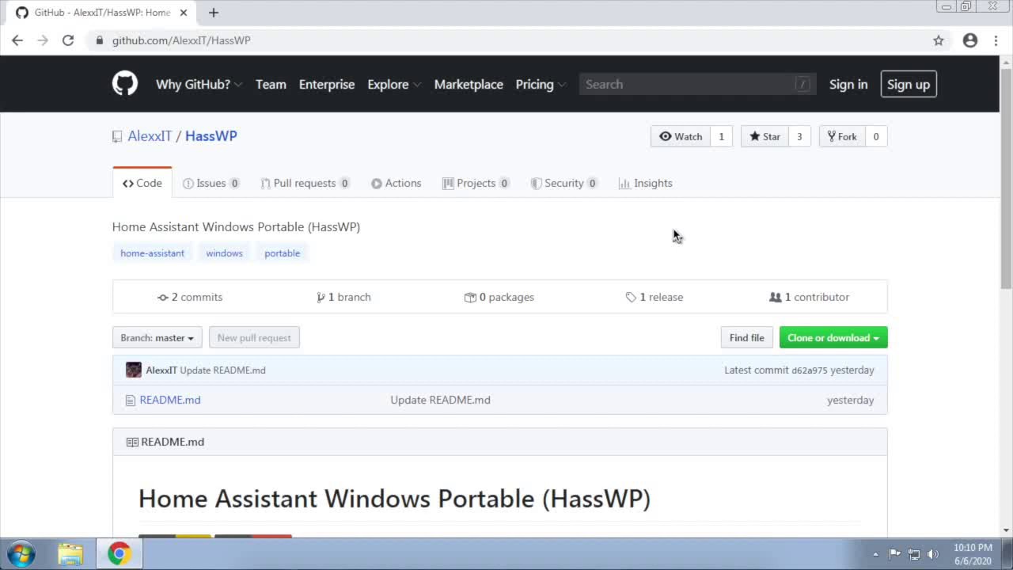The width and height of the screenshot is (1013, 570).
Task: Click the volume speaker tray icon
Action: click(932, 554)
